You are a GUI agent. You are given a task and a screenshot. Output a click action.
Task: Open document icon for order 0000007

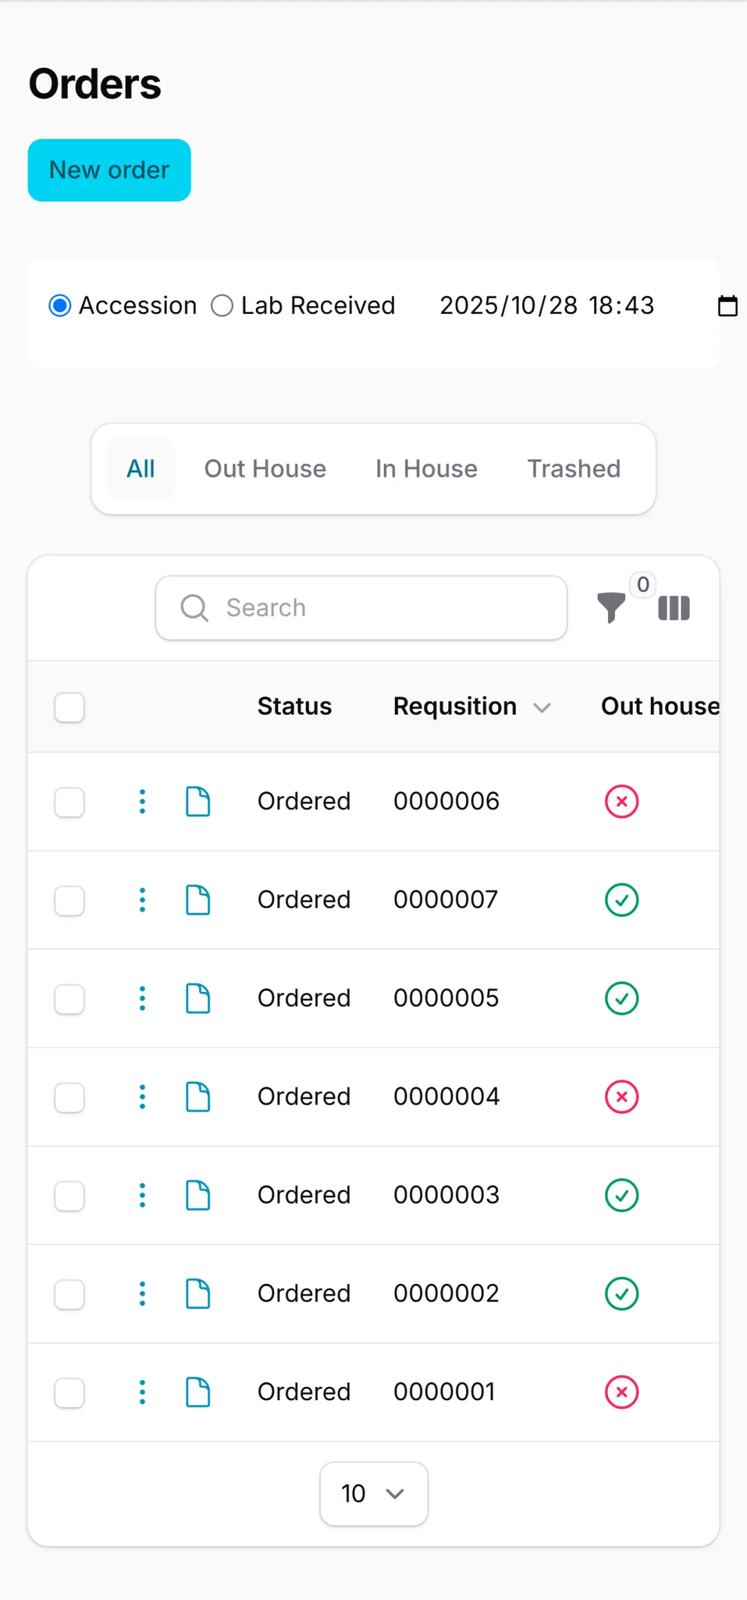198,900
